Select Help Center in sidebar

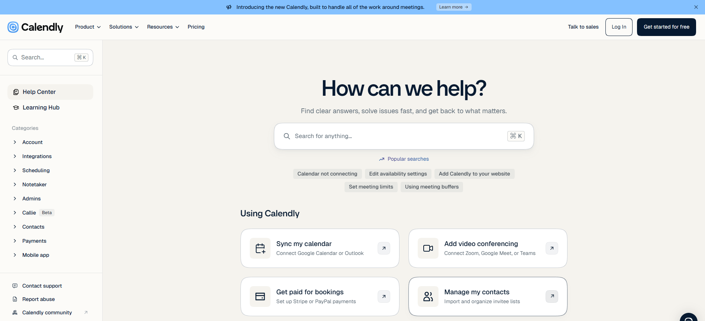point(50,92)
